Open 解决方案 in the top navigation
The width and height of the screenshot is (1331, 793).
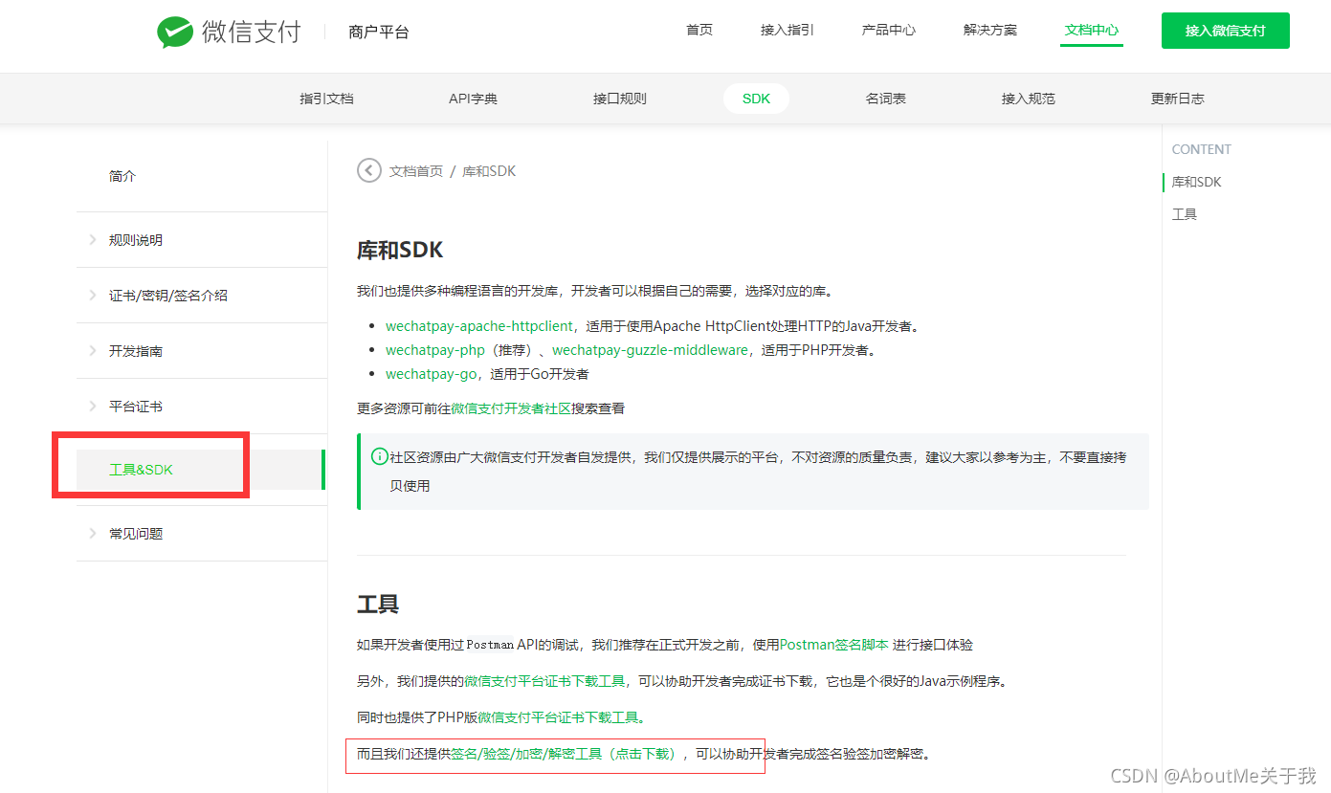(990, 30)
